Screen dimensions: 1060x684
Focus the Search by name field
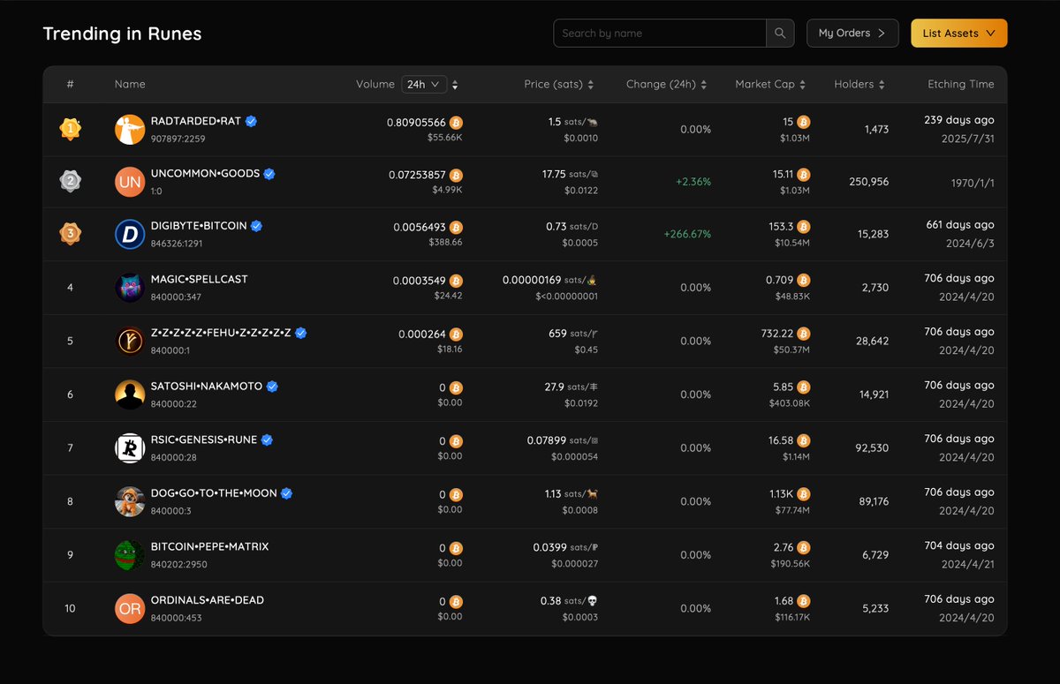click(x=660, y=34)
